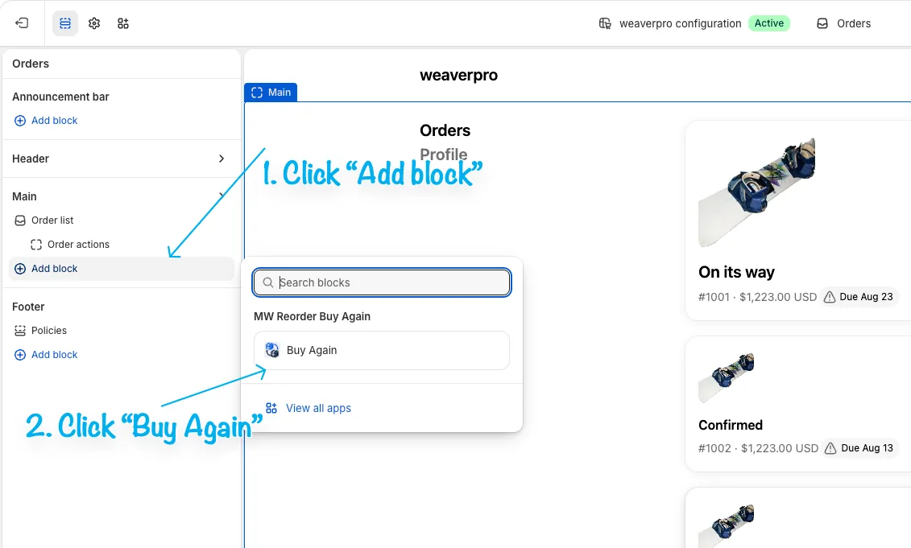Open the apps grid icon
The width and height of the screenshot is (911, 548).
click(123, 23)
